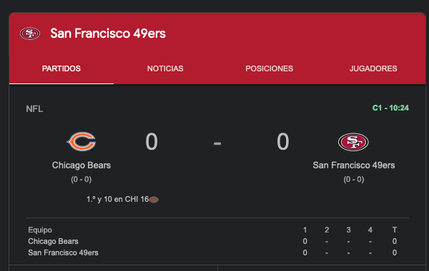Click the San Francisco 49ers header title
The width and height of the screenshot is (429, 271).
tap(108, 34)
